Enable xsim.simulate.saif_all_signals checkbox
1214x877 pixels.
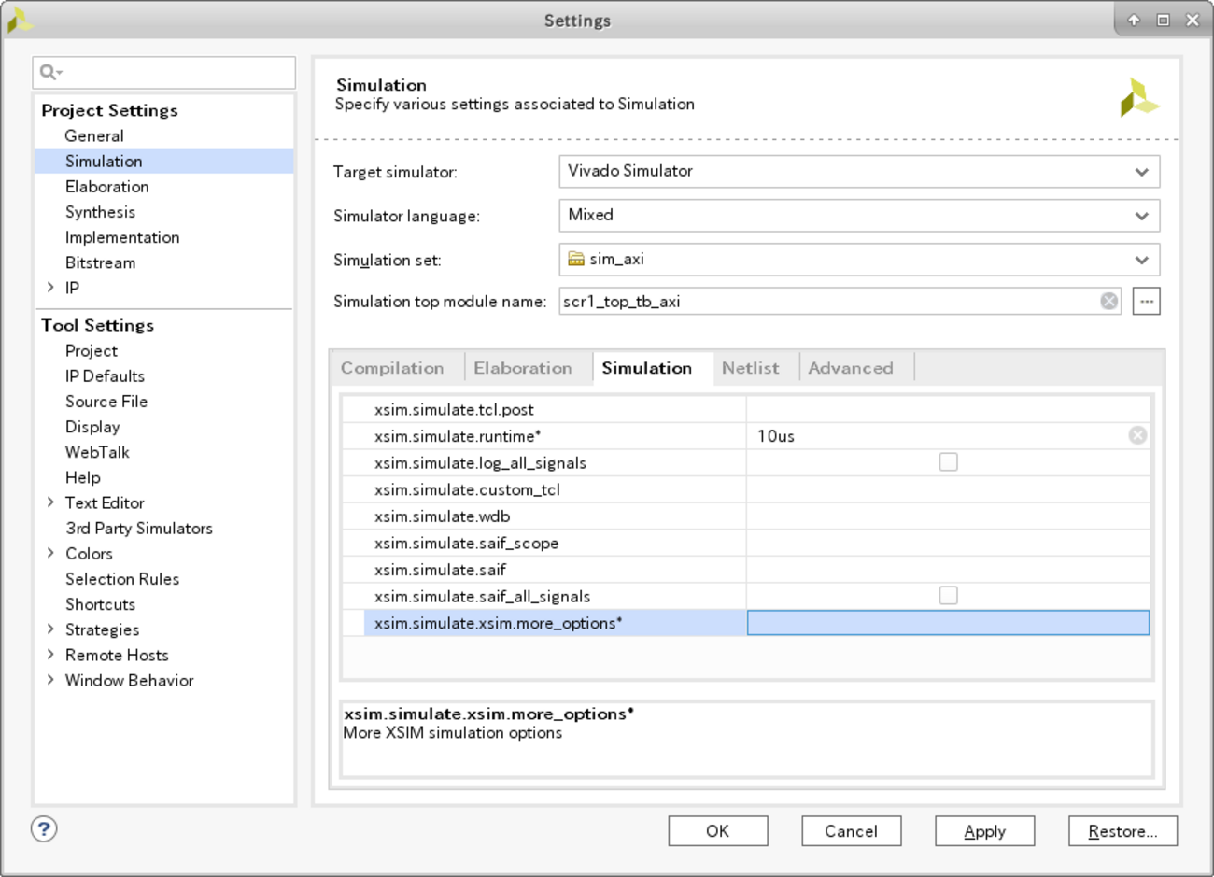(948, 596)
